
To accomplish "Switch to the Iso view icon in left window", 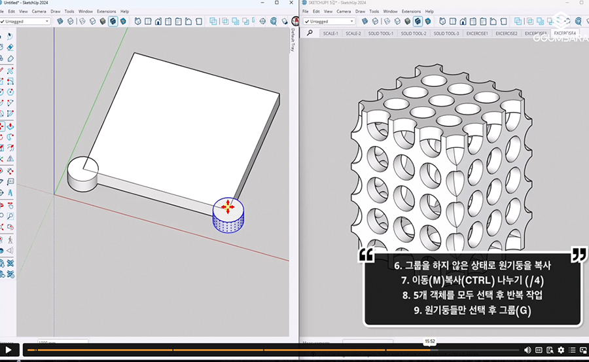I will click(x=137, y=21).
